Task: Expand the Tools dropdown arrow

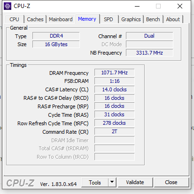Action: click(x=112, y=182)
